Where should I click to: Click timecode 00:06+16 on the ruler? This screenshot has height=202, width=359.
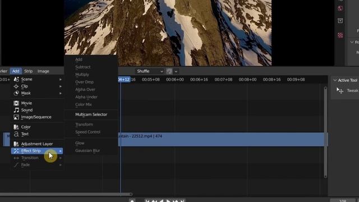coord(199,80)
